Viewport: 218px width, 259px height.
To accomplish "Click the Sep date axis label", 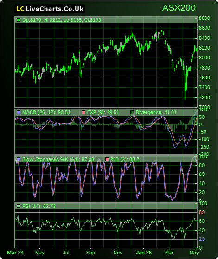I will (x=90, y=253).
